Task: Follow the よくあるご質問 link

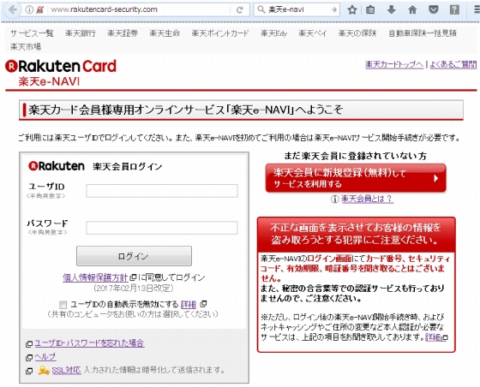Action: point(453,64)
